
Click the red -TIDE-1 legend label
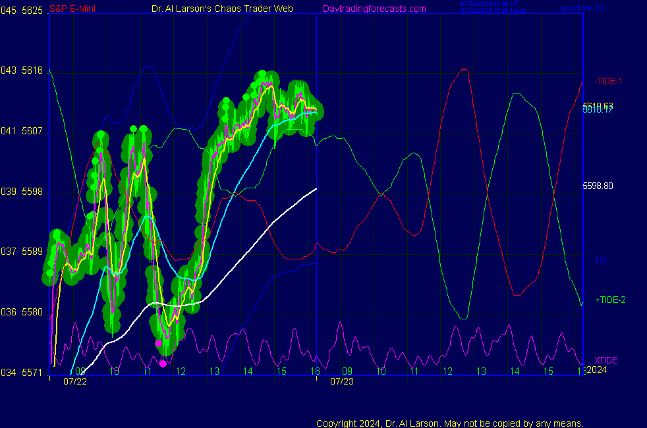608,81
